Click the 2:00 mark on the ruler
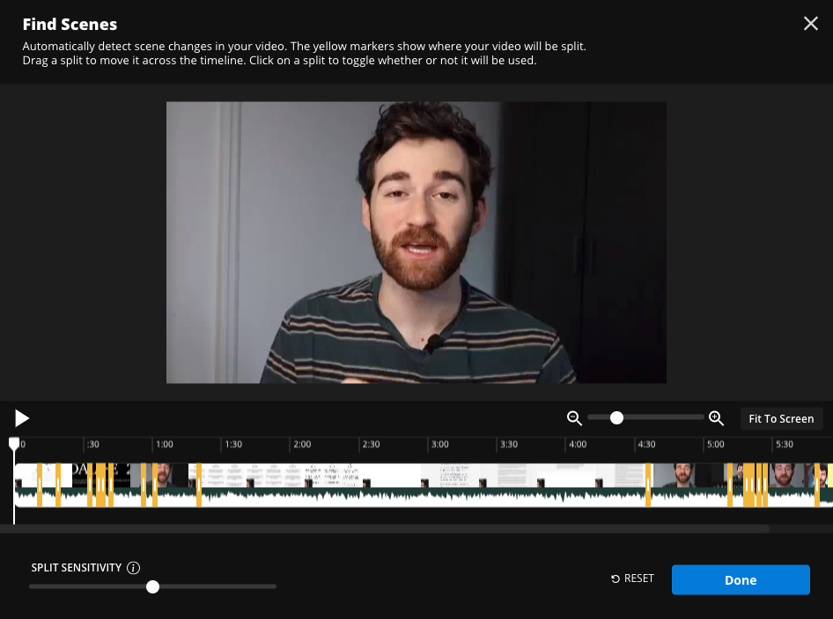The image size is (833, 619). (x=302, y=444)
